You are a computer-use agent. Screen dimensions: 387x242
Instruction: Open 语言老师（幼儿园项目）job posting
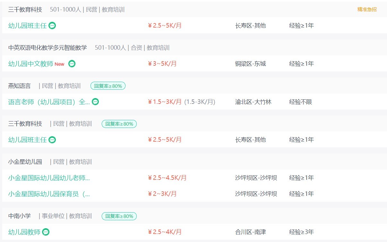(x=49, y=102)
